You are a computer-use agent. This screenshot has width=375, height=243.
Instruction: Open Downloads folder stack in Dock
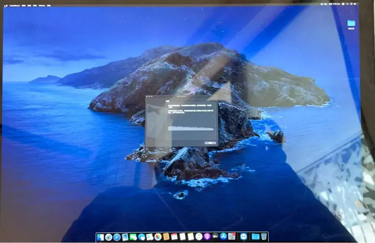pos(255,236)
